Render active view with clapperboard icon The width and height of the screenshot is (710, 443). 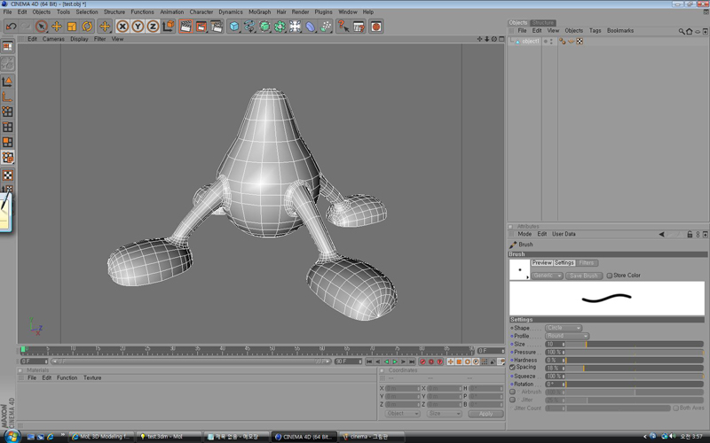185,27
